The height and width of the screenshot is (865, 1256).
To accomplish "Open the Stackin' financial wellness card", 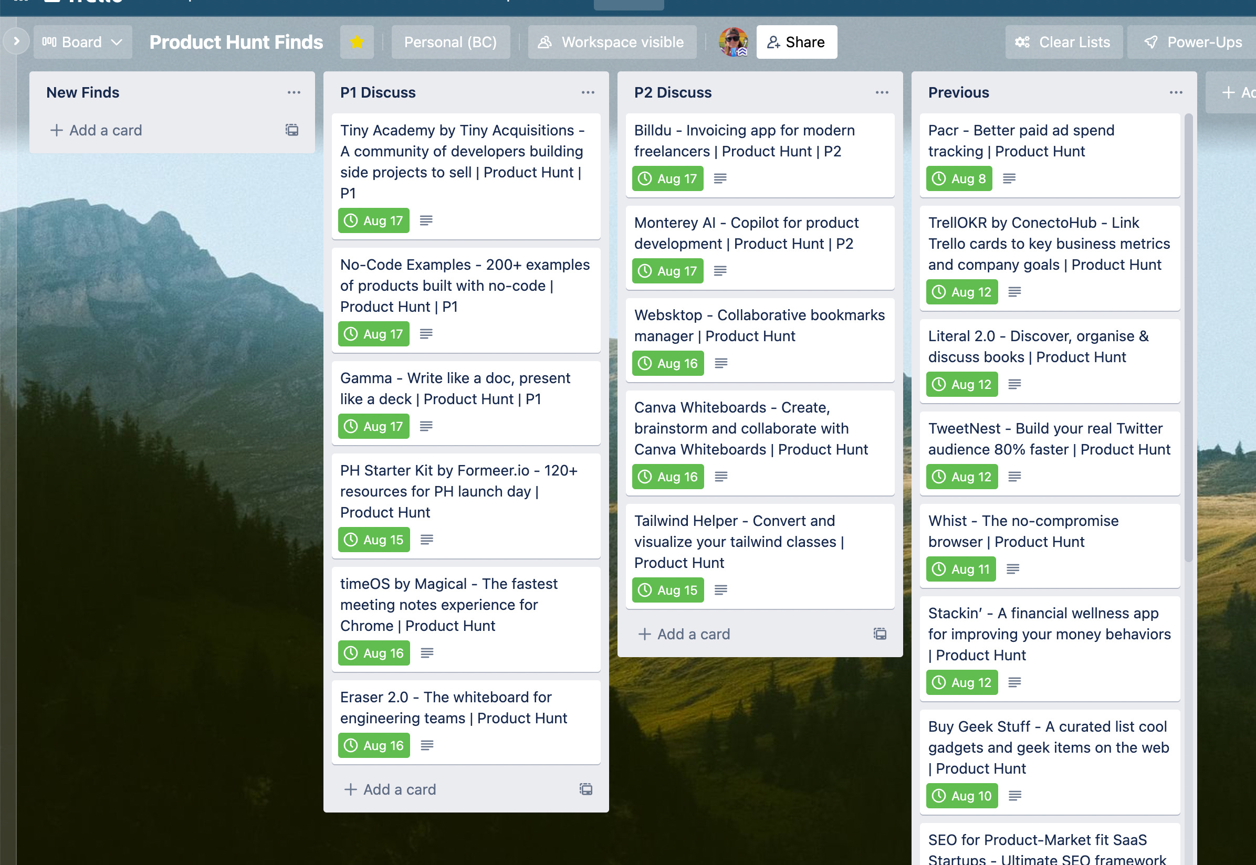I will (x=1049, y=648).
